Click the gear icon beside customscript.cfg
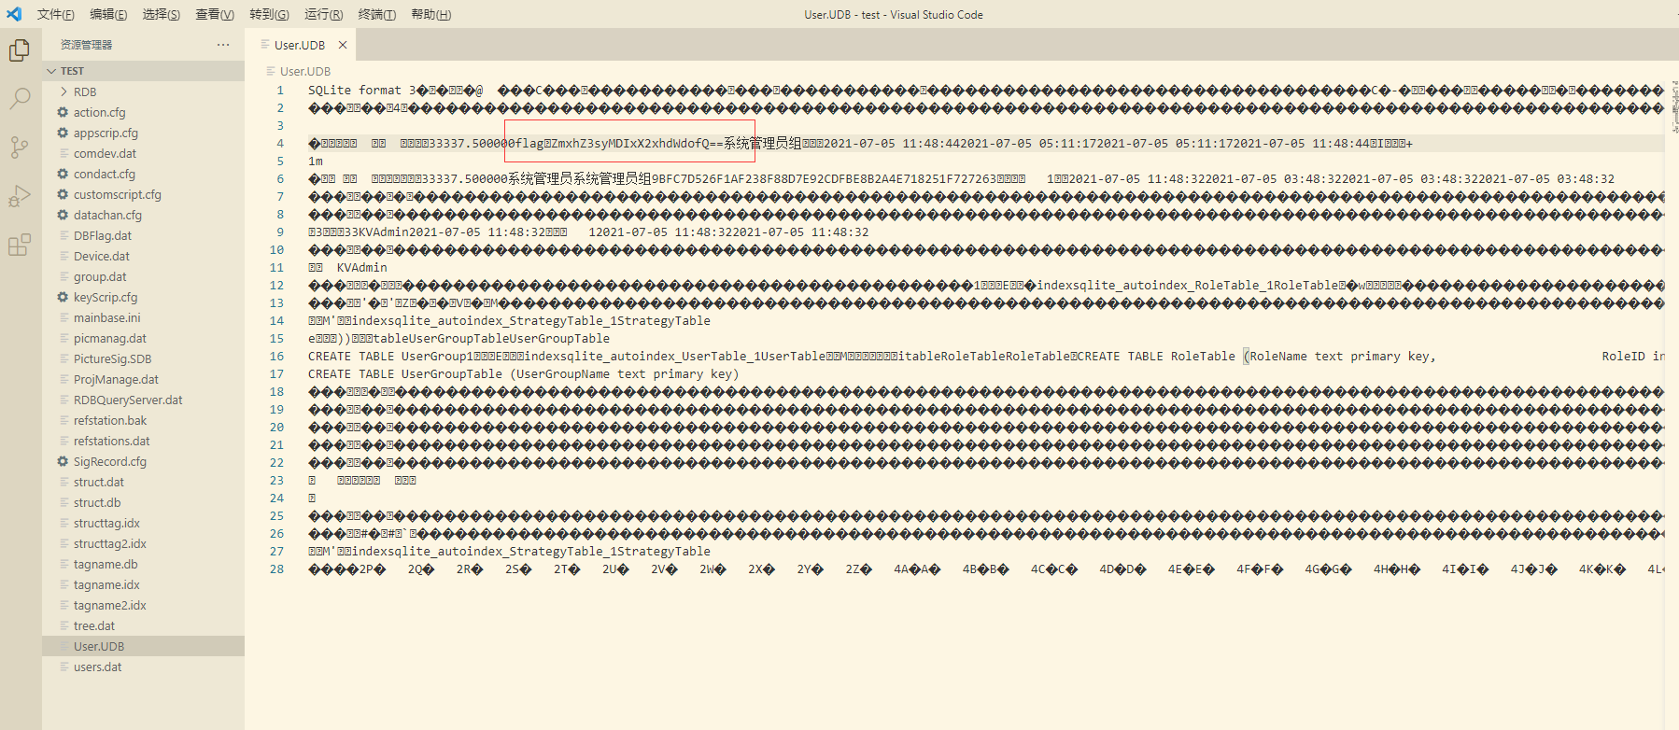This screenshot has width=1679, height=730. pos(63,194)
